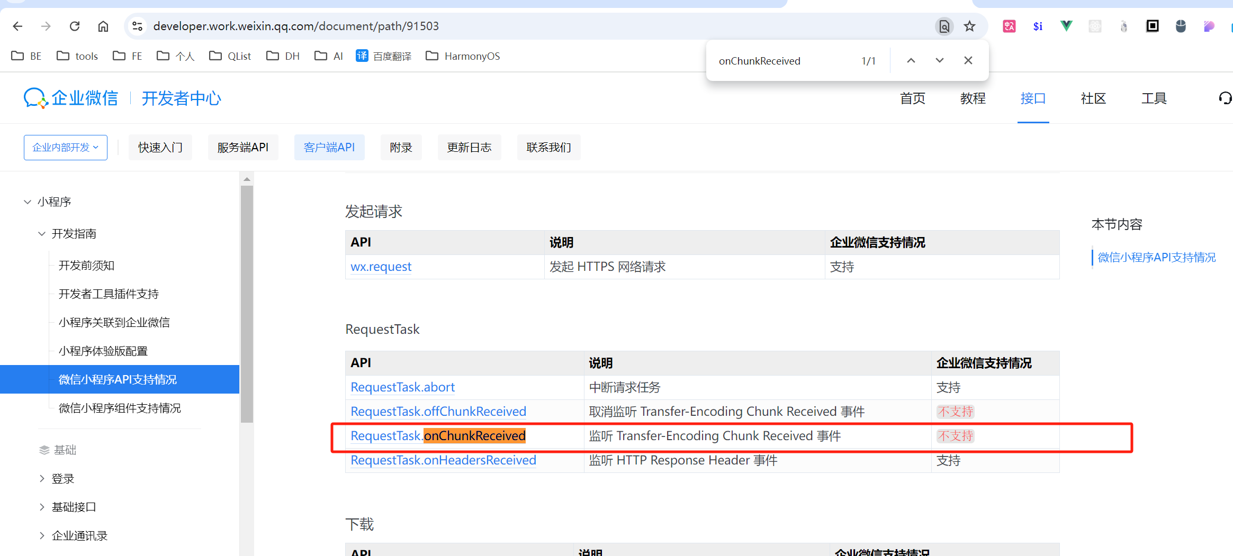Switch to the 服务端API tab
Screen dimensions: 1233x556
coord(243,147)
